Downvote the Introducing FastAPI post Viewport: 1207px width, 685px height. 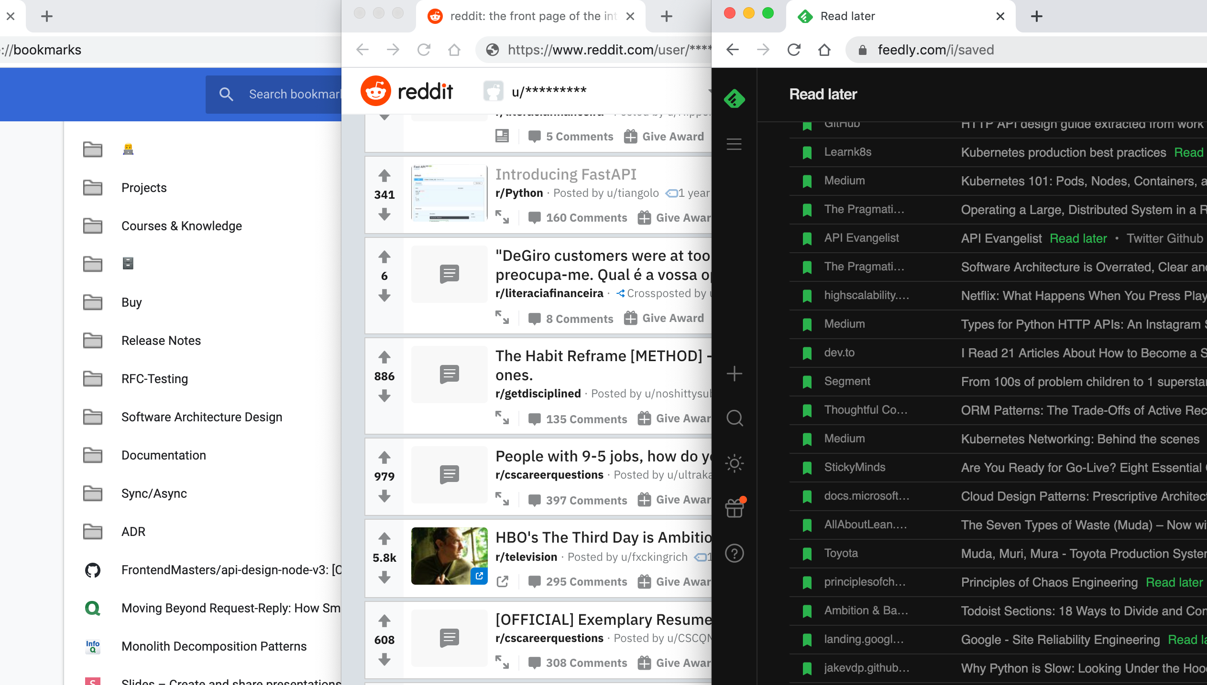(384, 215)
